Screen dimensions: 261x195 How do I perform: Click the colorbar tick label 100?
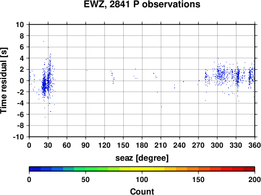[x=142, y=179]
